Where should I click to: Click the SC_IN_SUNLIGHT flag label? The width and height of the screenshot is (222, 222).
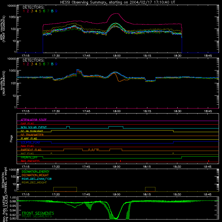tap(32, 131)
